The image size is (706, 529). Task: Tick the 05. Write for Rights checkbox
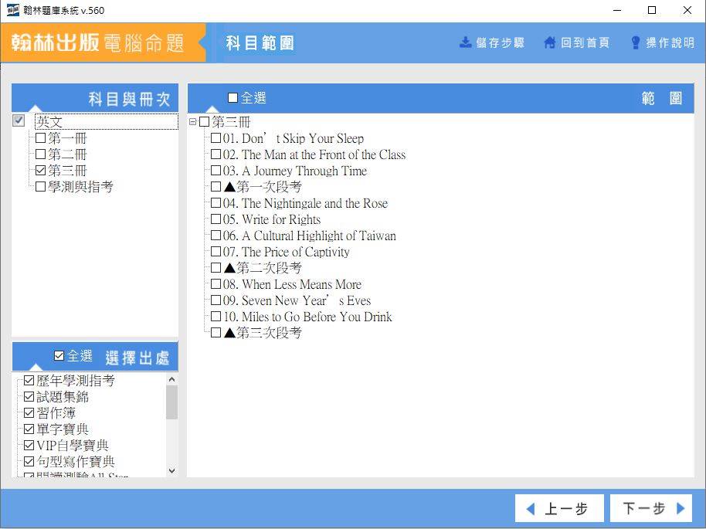coord(216,219)
